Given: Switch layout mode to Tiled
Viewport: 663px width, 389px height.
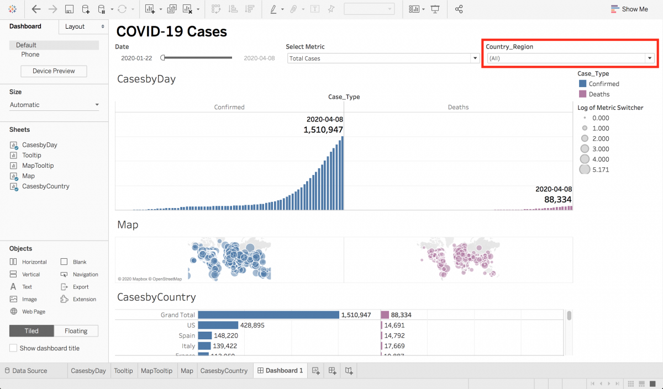Looking at the screenshot, I should 31,331.
